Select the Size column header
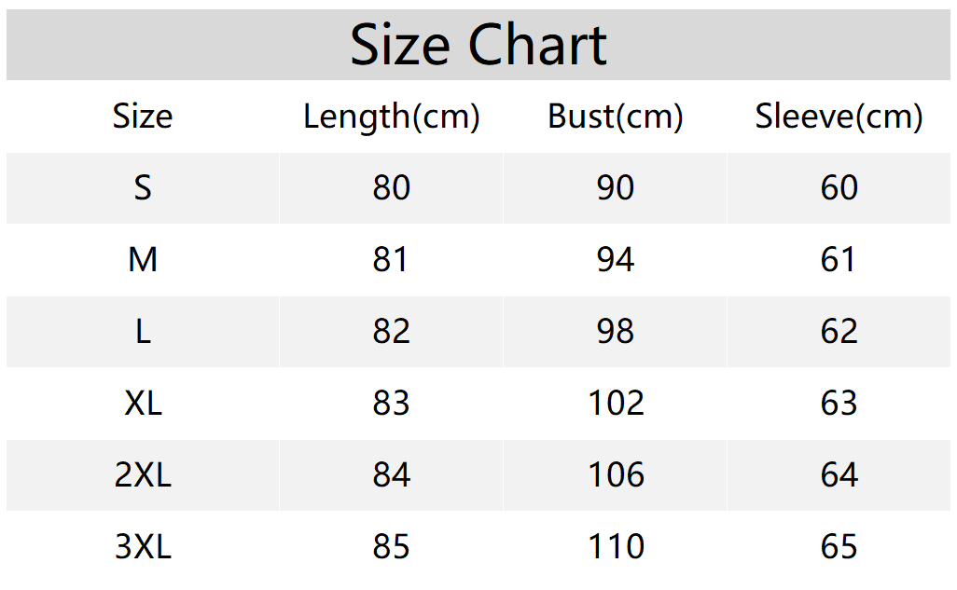This screenshot has width=957, height=590. click(143, 117)
